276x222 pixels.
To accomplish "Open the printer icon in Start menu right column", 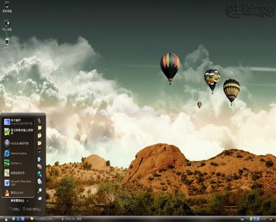I will point(40,181).
